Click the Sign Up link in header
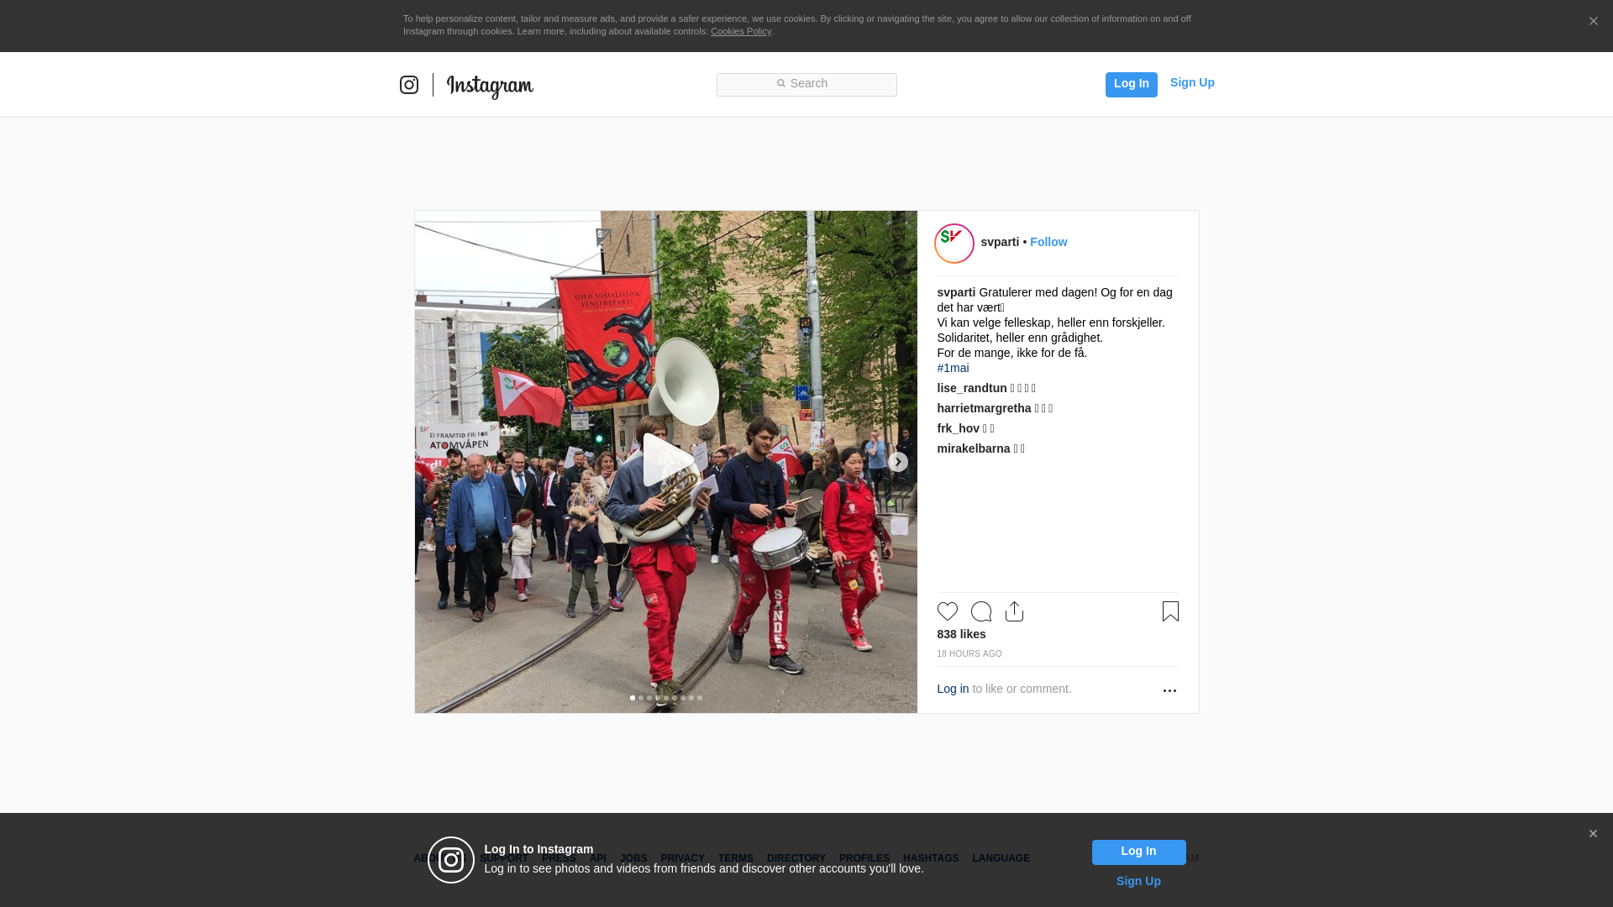Screen dimensions: 1613x907 [1191, 82]
